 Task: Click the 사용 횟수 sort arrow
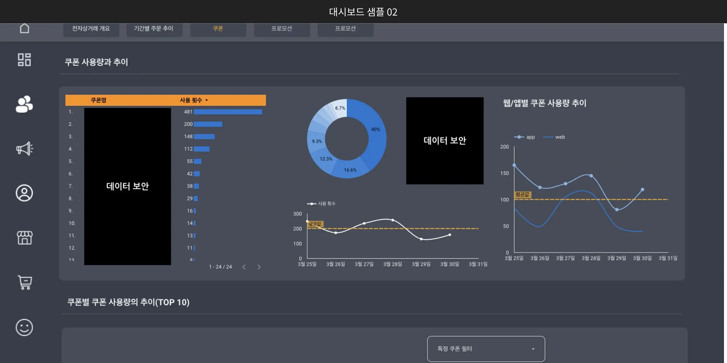click(x=207, y=100)
